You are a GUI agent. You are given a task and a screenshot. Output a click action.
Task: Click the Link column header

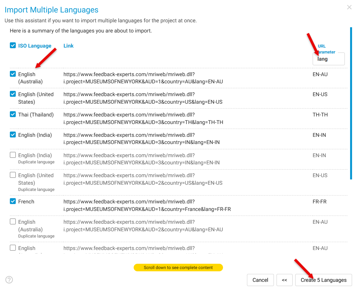pos(68,46)
